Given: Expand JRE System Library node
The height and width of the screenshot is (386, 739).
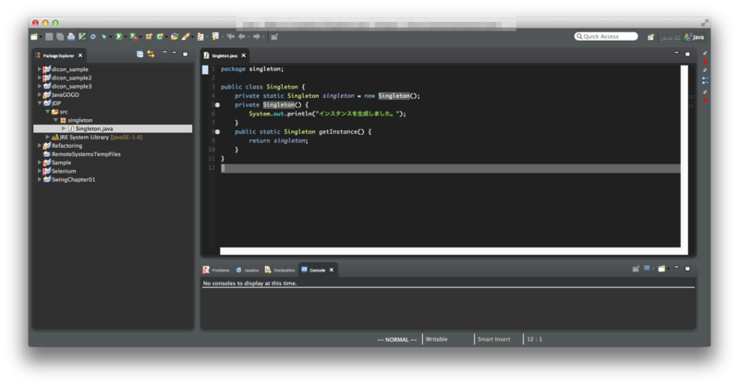Looking at the screenshot, I should (48, 137).
